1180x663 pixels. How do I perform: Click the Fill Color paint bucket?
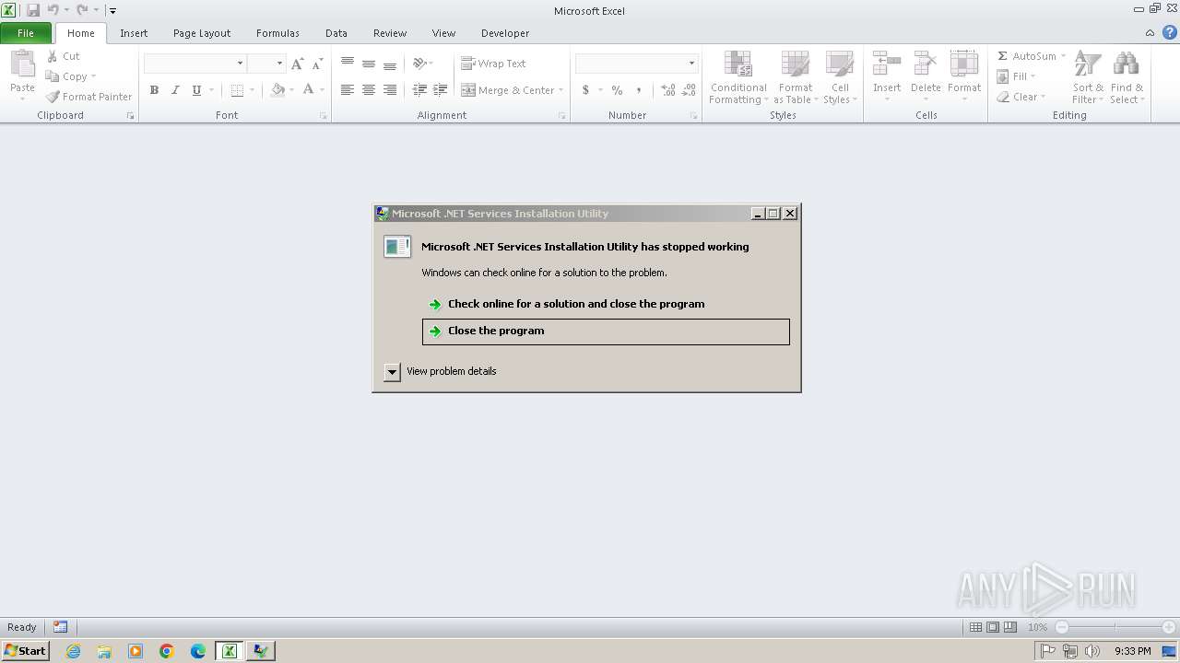pos(277,90)
